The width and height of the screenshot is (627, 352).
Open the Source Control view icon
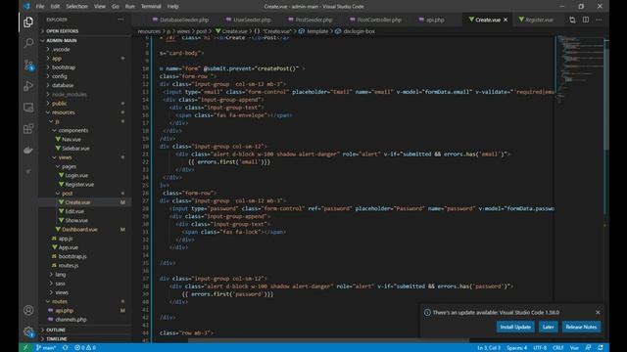click(28, 65)
